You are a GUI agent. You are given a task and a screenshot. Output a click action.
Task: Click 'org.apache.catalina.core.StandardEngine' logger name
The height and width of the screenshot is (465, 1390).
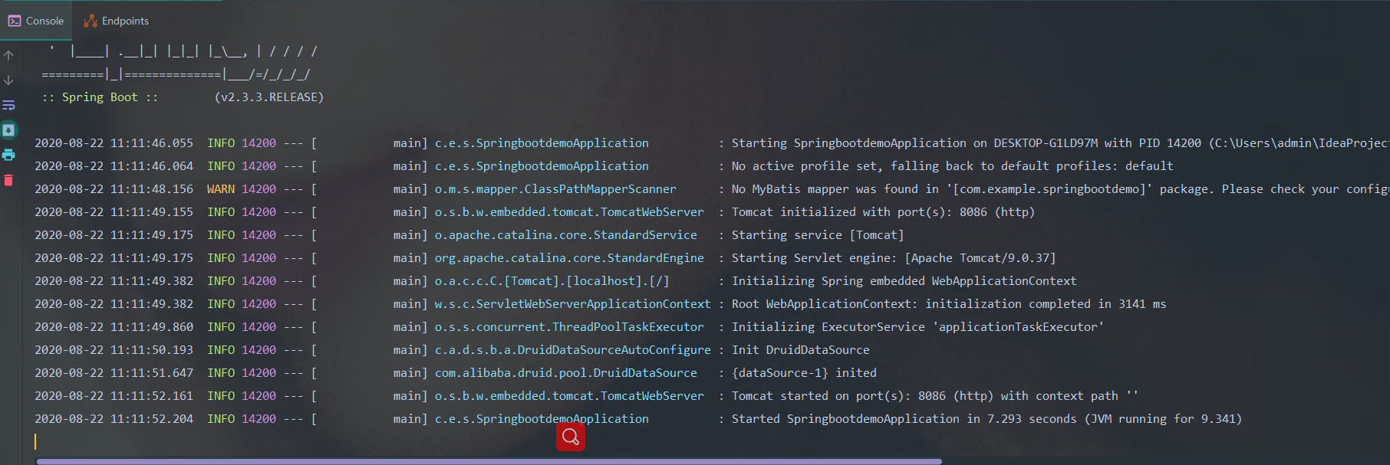click(569, 258)
